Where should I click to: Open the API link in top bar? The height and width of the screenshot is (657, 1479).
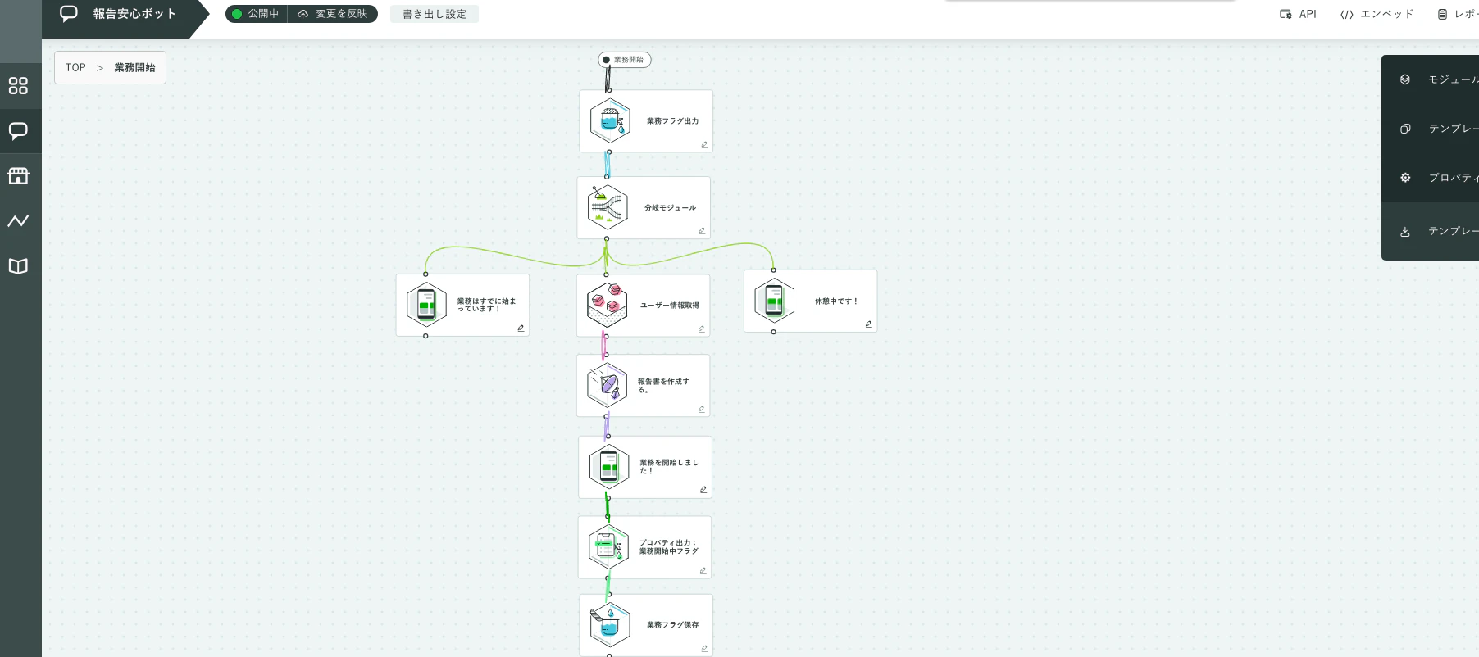click(1298, 14)
